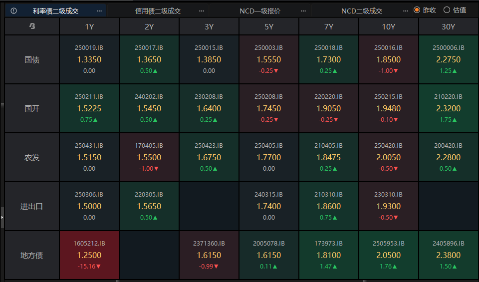
Task: Open the ellipsis menu next to NCD一级报价
Action: [304, 10]
